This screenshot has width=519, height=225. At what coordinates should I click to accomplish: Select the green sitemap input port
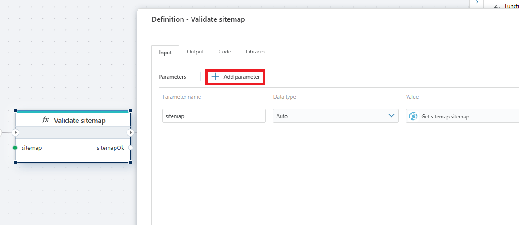15,148
